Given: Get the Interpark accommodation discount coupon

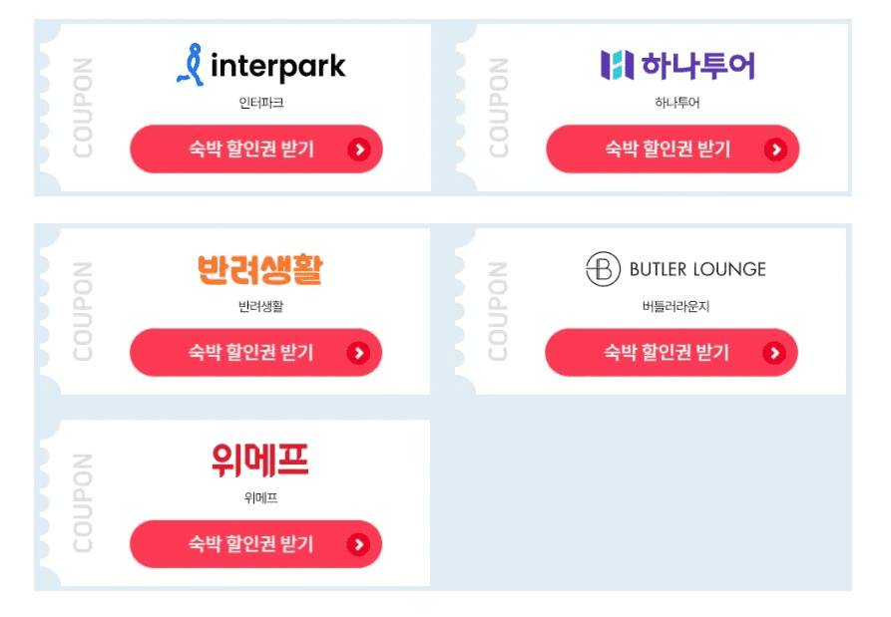Looking at the screenshot, I should point(255,149).
